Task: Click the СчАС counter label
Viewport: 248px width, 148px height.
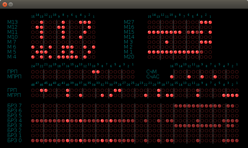Action: [x=153, y=76]
